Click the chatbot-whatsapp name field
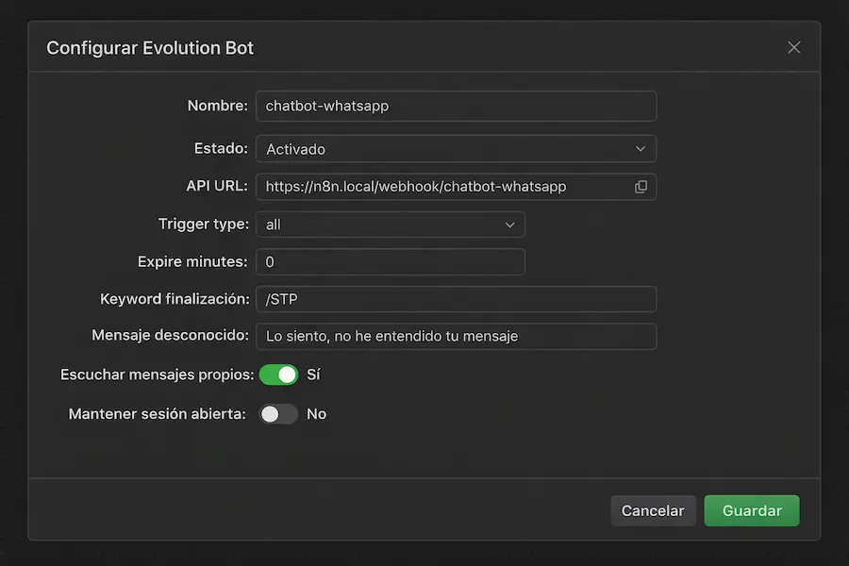 pyautogui.click(x=456, y=106)
